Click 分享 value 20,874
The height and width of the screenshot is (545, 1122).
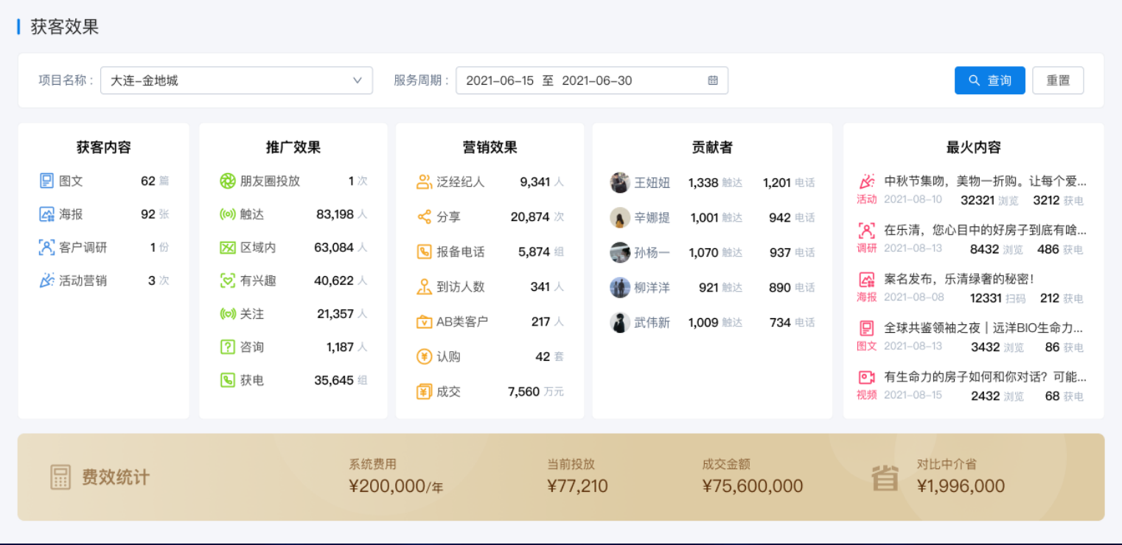(530, 217)
